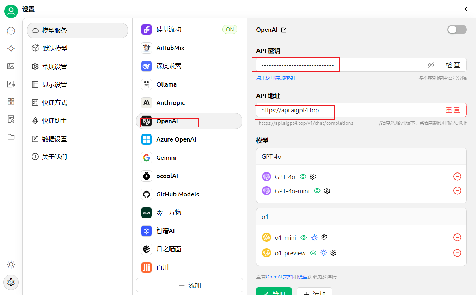The height and width of the screenshot is (295, 476).
Task: Select 月之暗面 provider
Action: [x=189, y=249]
